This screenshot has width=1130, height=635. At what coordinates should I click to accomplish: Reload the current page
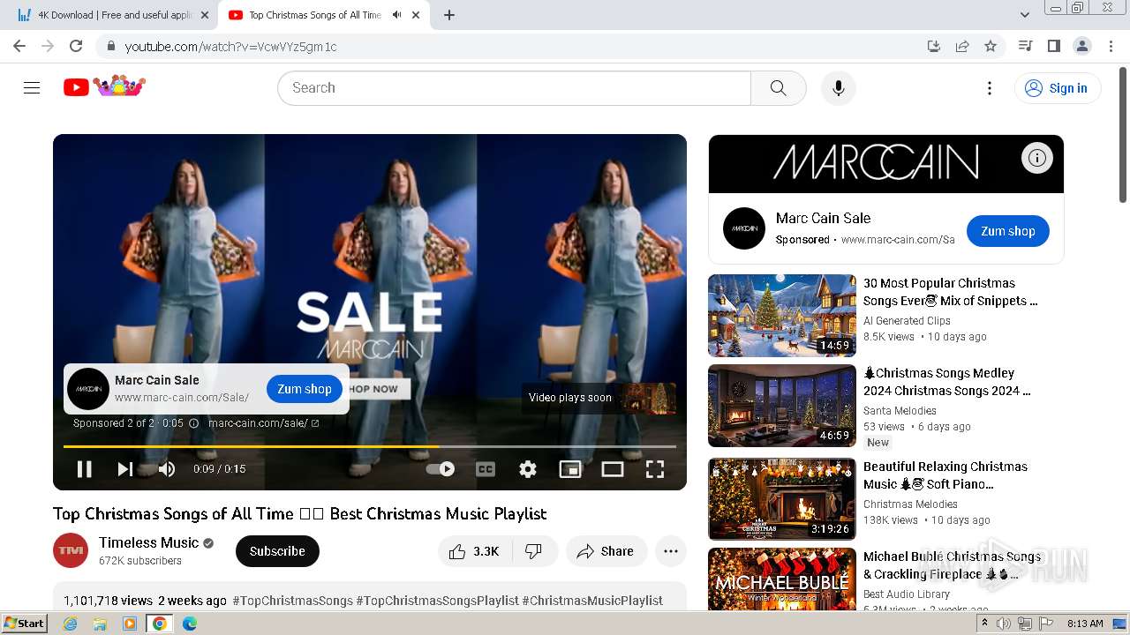pos(76,46)
